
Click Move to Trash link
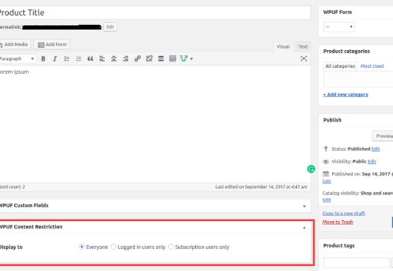pos(337,222)
